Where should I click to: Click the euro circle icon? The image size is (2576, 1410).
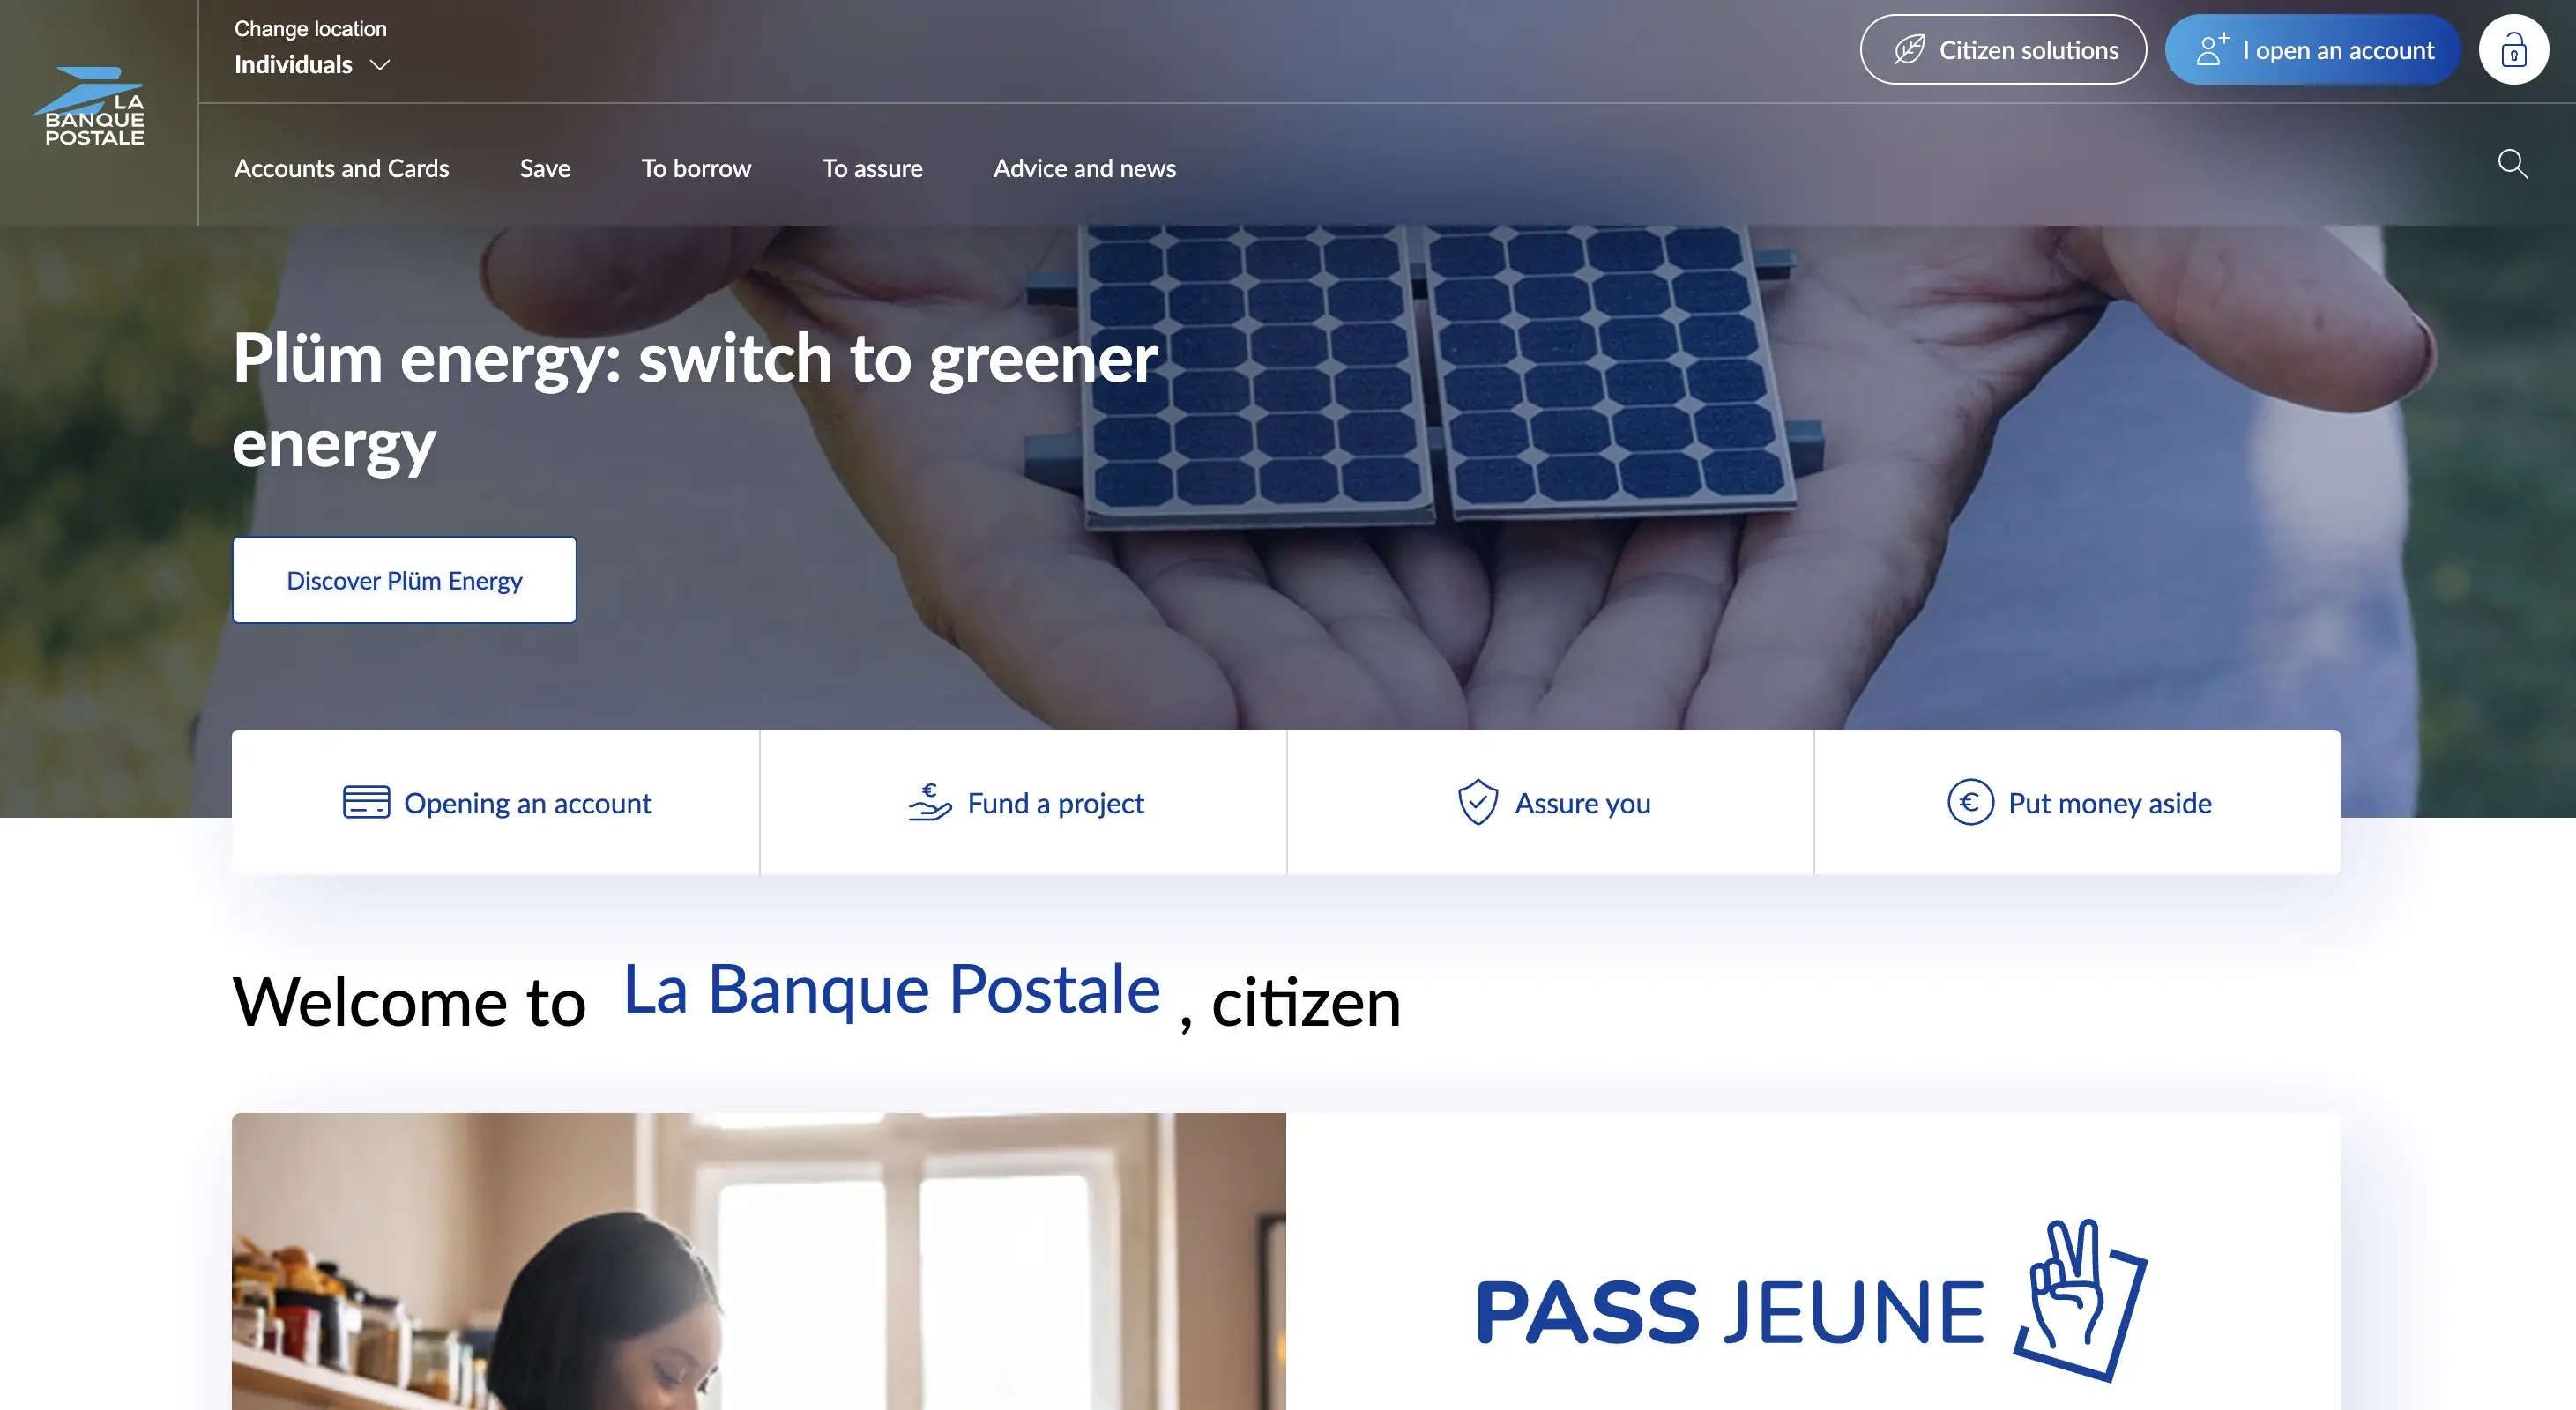1970,803
